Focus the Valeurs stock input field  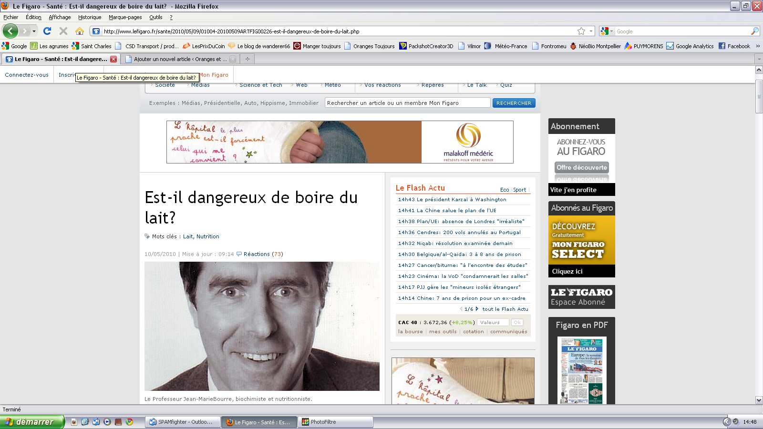[x=493, y=323]
